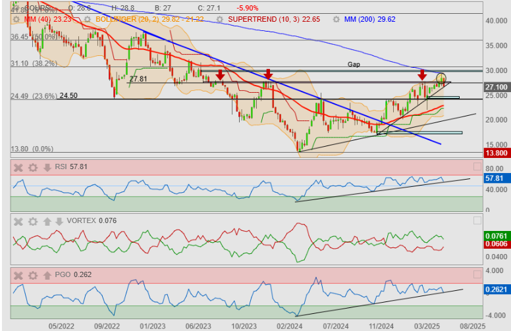
Task: Click the VORTEX 0.076 panel title
Action: [92, 220]
